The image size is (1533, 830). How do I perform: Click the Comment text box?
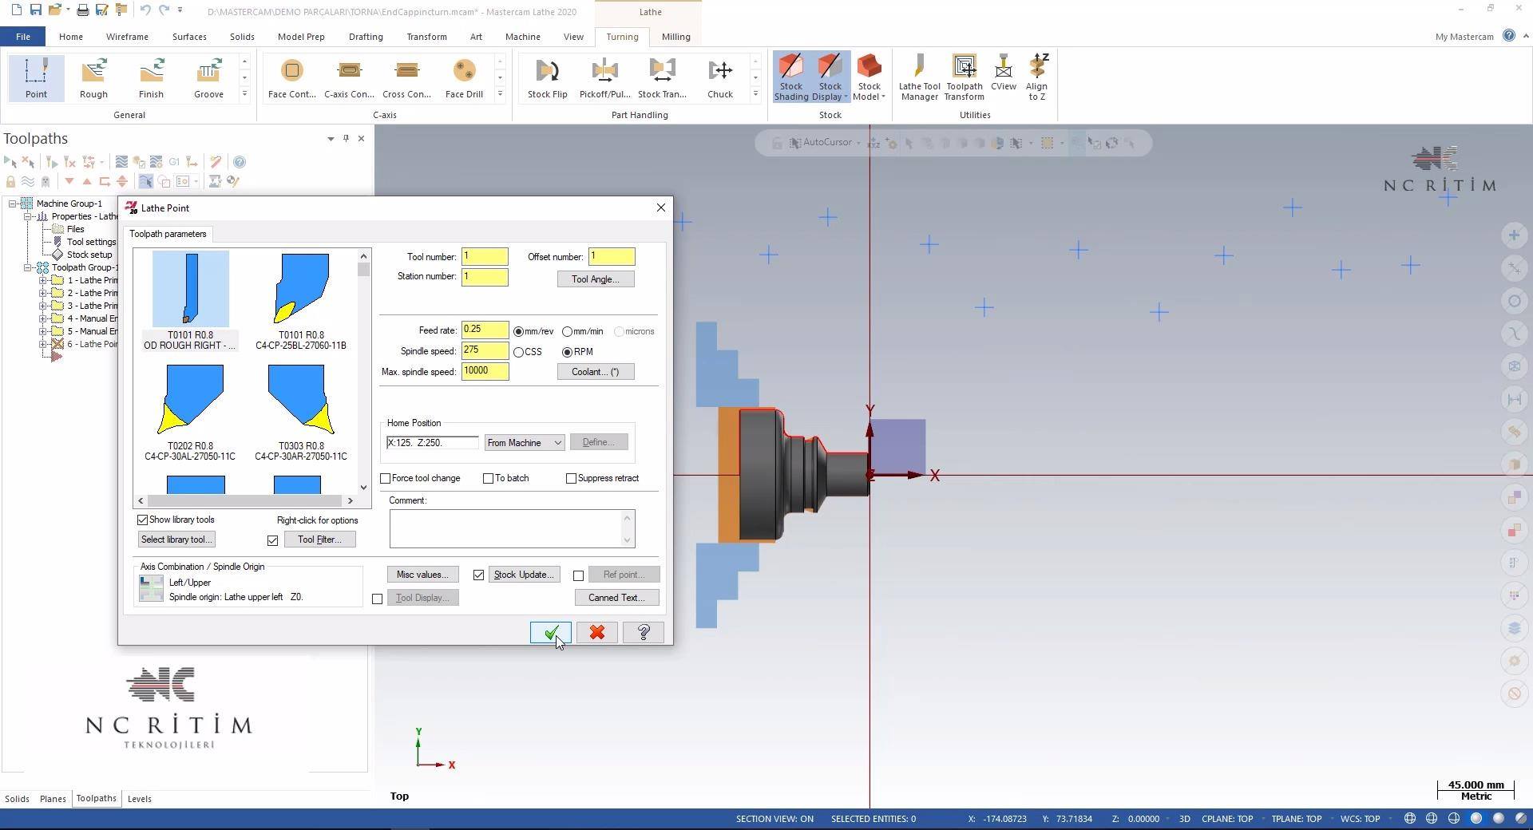pyautogui.click(x=506, y=528)
